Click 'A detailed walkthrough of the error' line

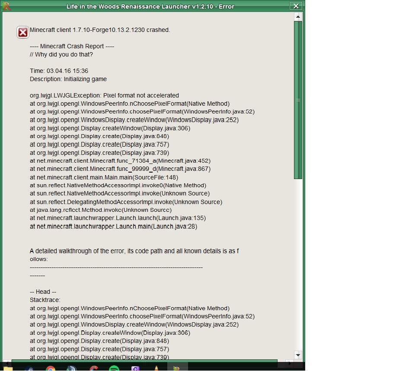click(134, 251)
